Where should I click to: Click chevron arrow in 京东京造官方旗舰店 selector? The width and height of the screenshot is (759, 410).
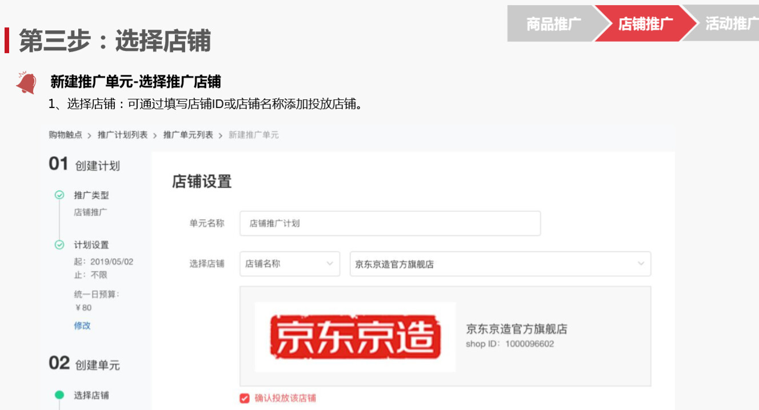pos(641,264)
